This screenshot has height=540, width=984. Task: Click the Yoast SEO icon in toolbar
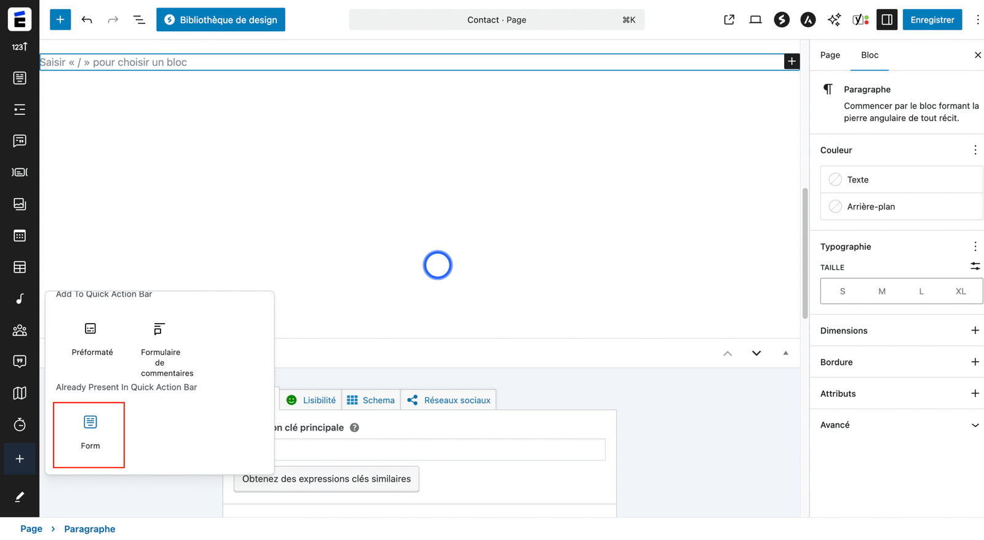click(x=860, y=20)
